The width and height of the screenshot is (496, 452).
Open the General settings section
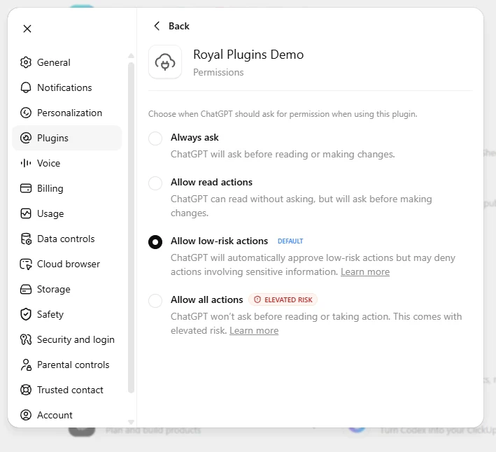67,62
